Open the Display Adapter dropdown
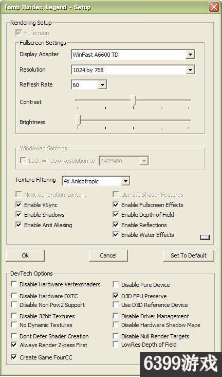This screenshot has width=222, height=377. 190,55
